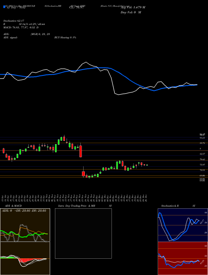The height and width of the screenshot is (275, 208).
Task: Click the 72.51 price axis label
Action: click(203, 170)
